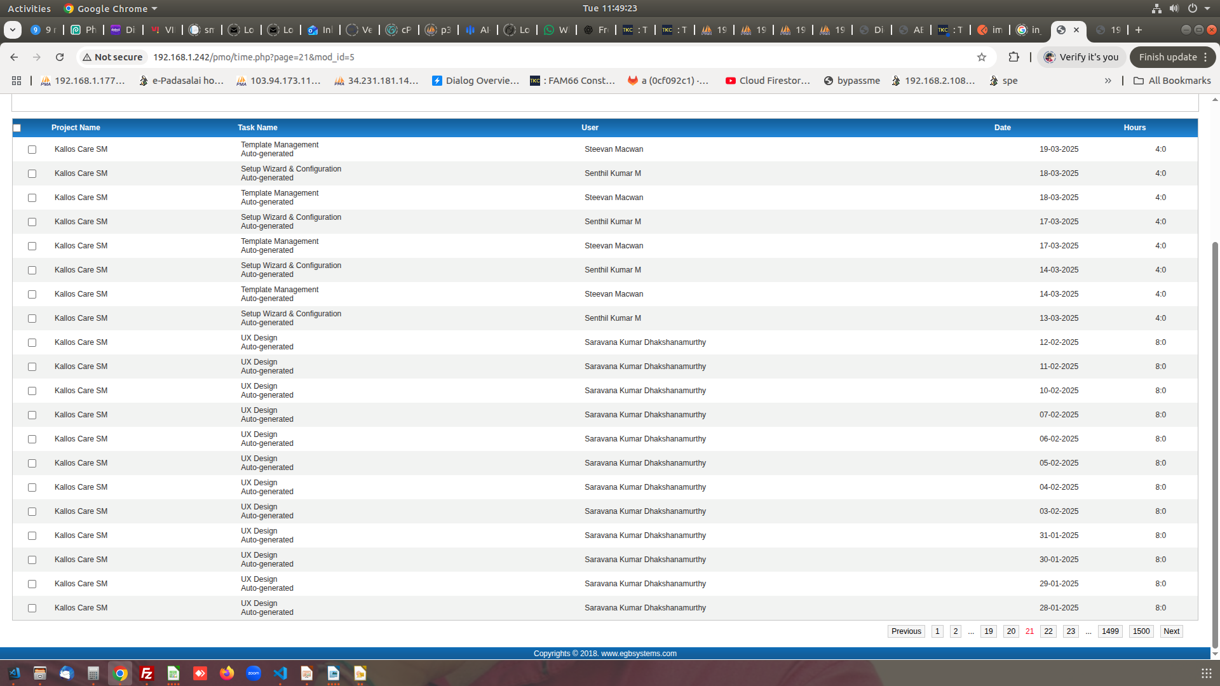Open the Chrome extensions puzzle icon
1220x686 pixels.
point(1013,57)
